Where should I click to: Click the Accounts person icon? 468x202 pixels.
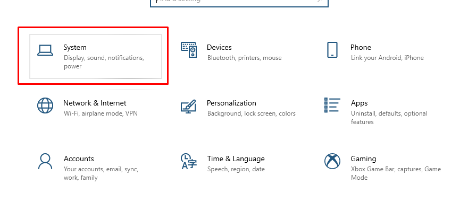click(x=45, y=161)
